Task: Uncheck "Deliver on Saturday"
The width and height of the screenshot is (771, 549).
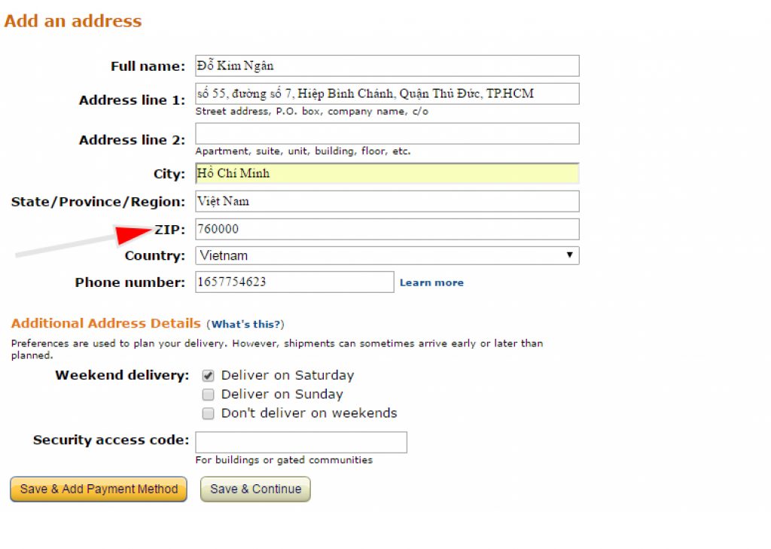Action: click(x=208, y=375)
